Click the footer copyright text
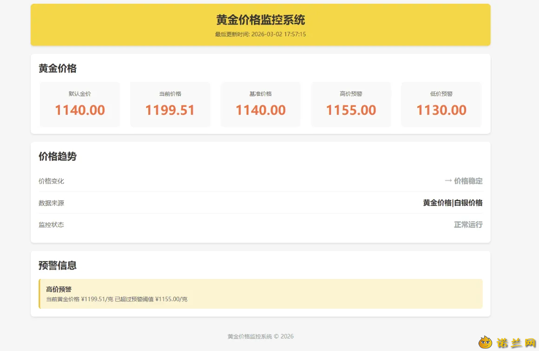 (x=260, y=337)
